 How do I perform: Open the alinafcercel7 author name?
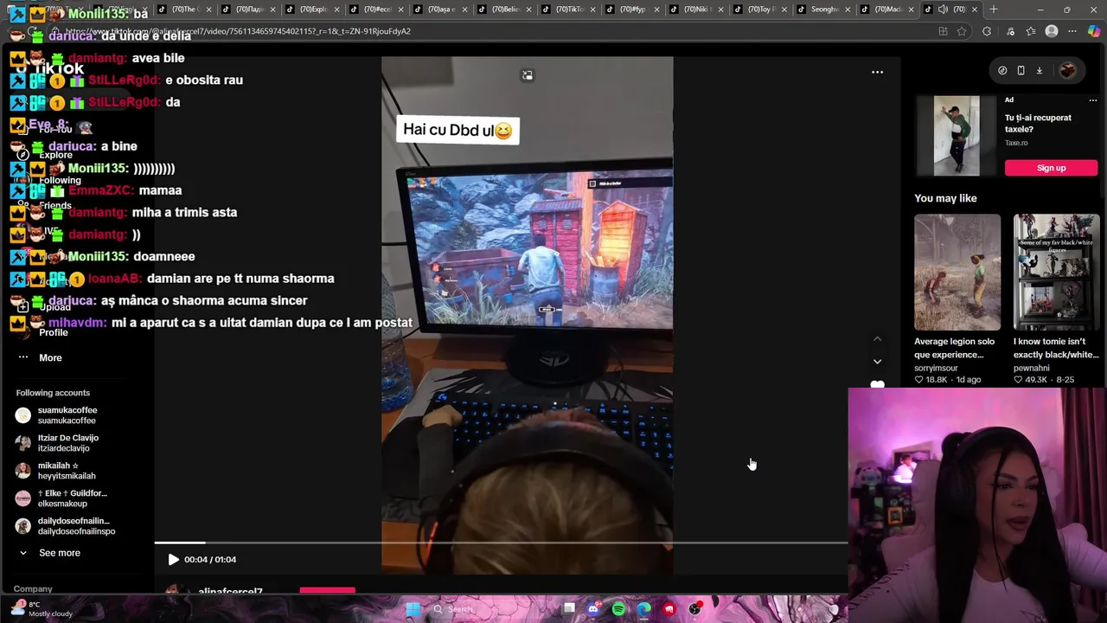tap(230, 592)
